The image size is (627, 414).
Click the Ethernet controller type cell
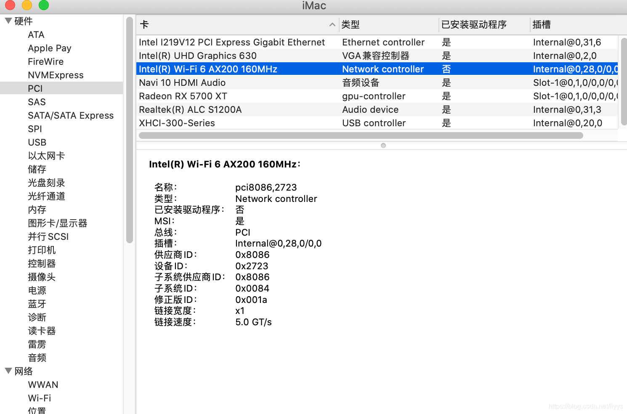click(383, 42)
